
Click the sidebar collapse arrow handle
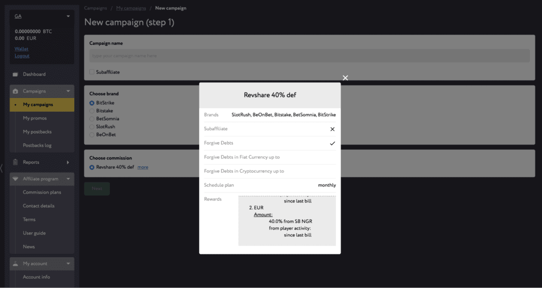(x=2, y=168)
